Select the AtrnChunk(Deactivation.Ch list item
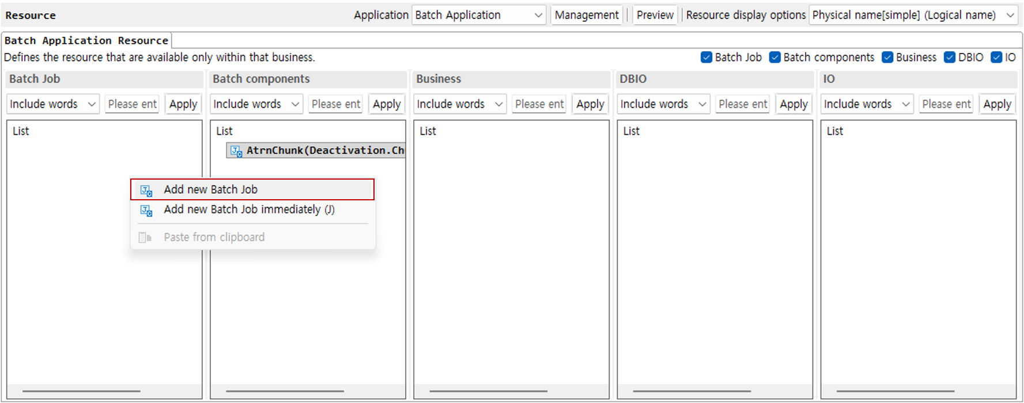The image size is (1024, 403). click(x=316, y=151)
